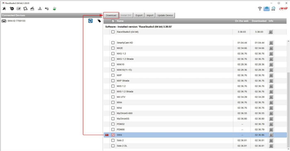Check the SmartyCam HD checkbox
This screenshot has height=151, width=290.
pos(113,43)
